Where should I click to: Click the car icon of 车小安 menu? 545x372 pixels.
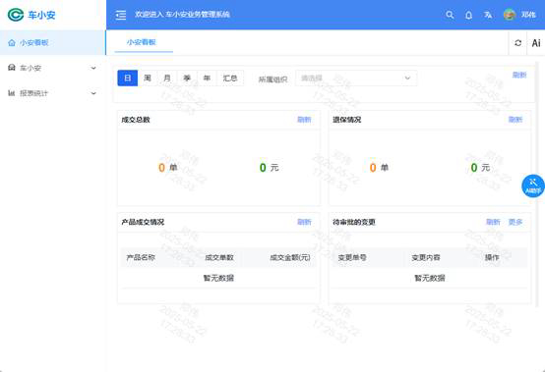click(x=12, y=68)
